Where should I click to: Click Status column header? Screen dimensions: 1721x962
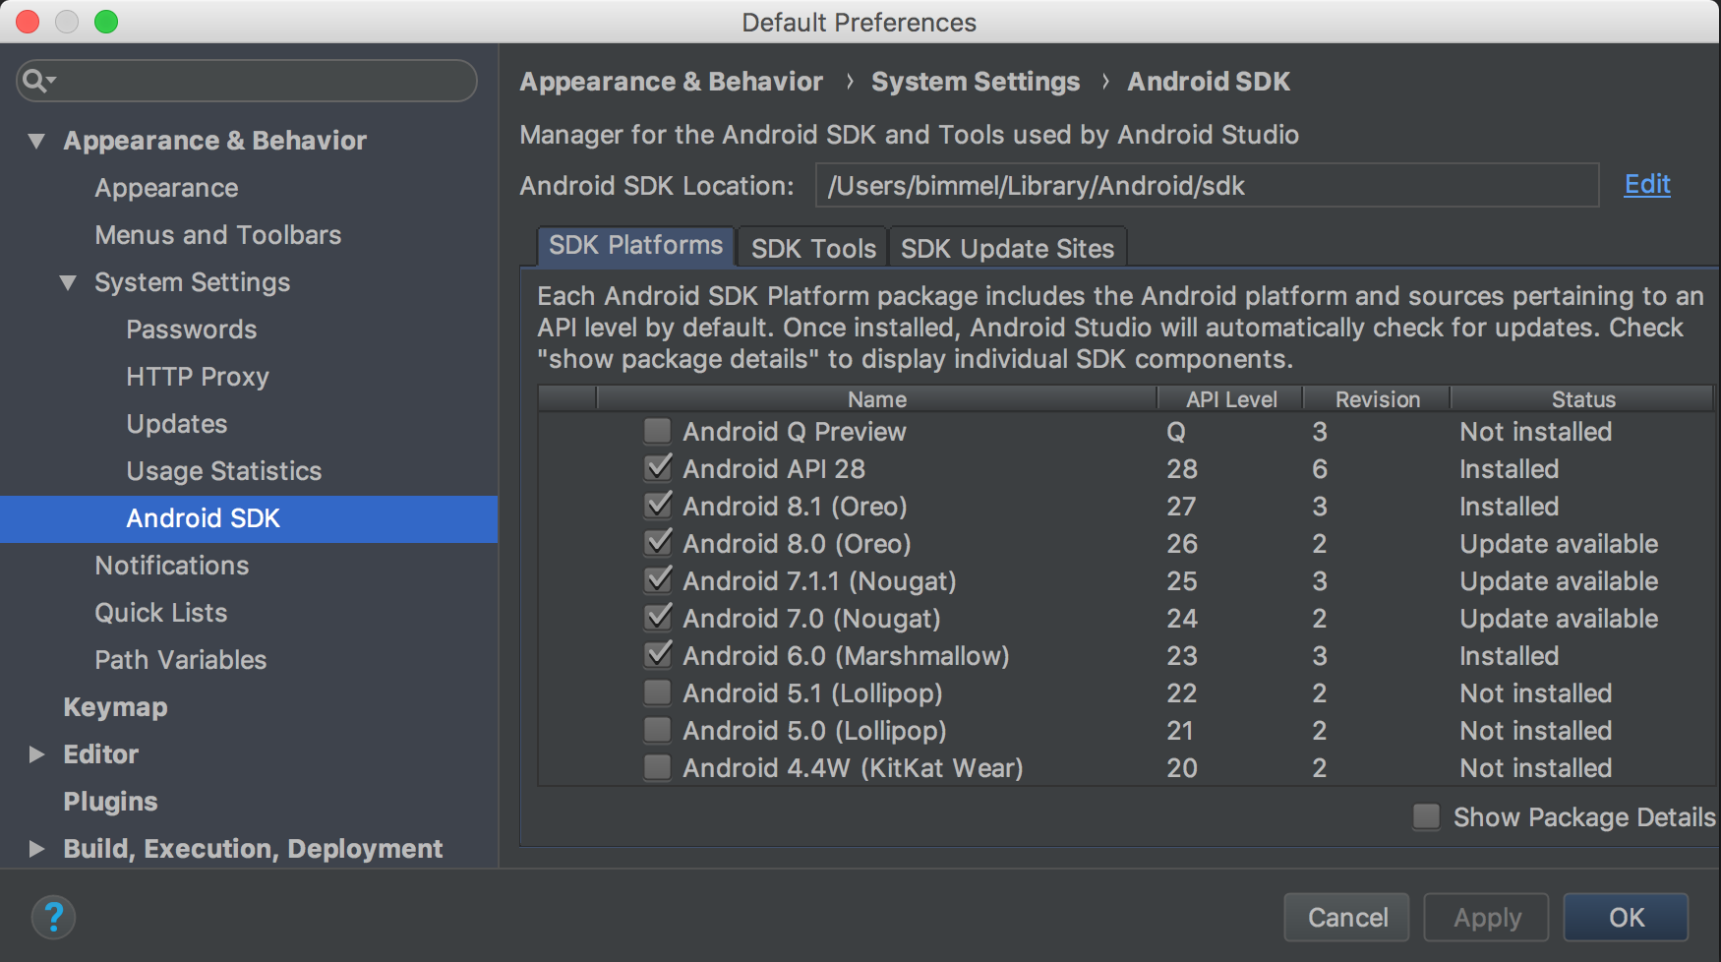click(x=1582, y=398)
